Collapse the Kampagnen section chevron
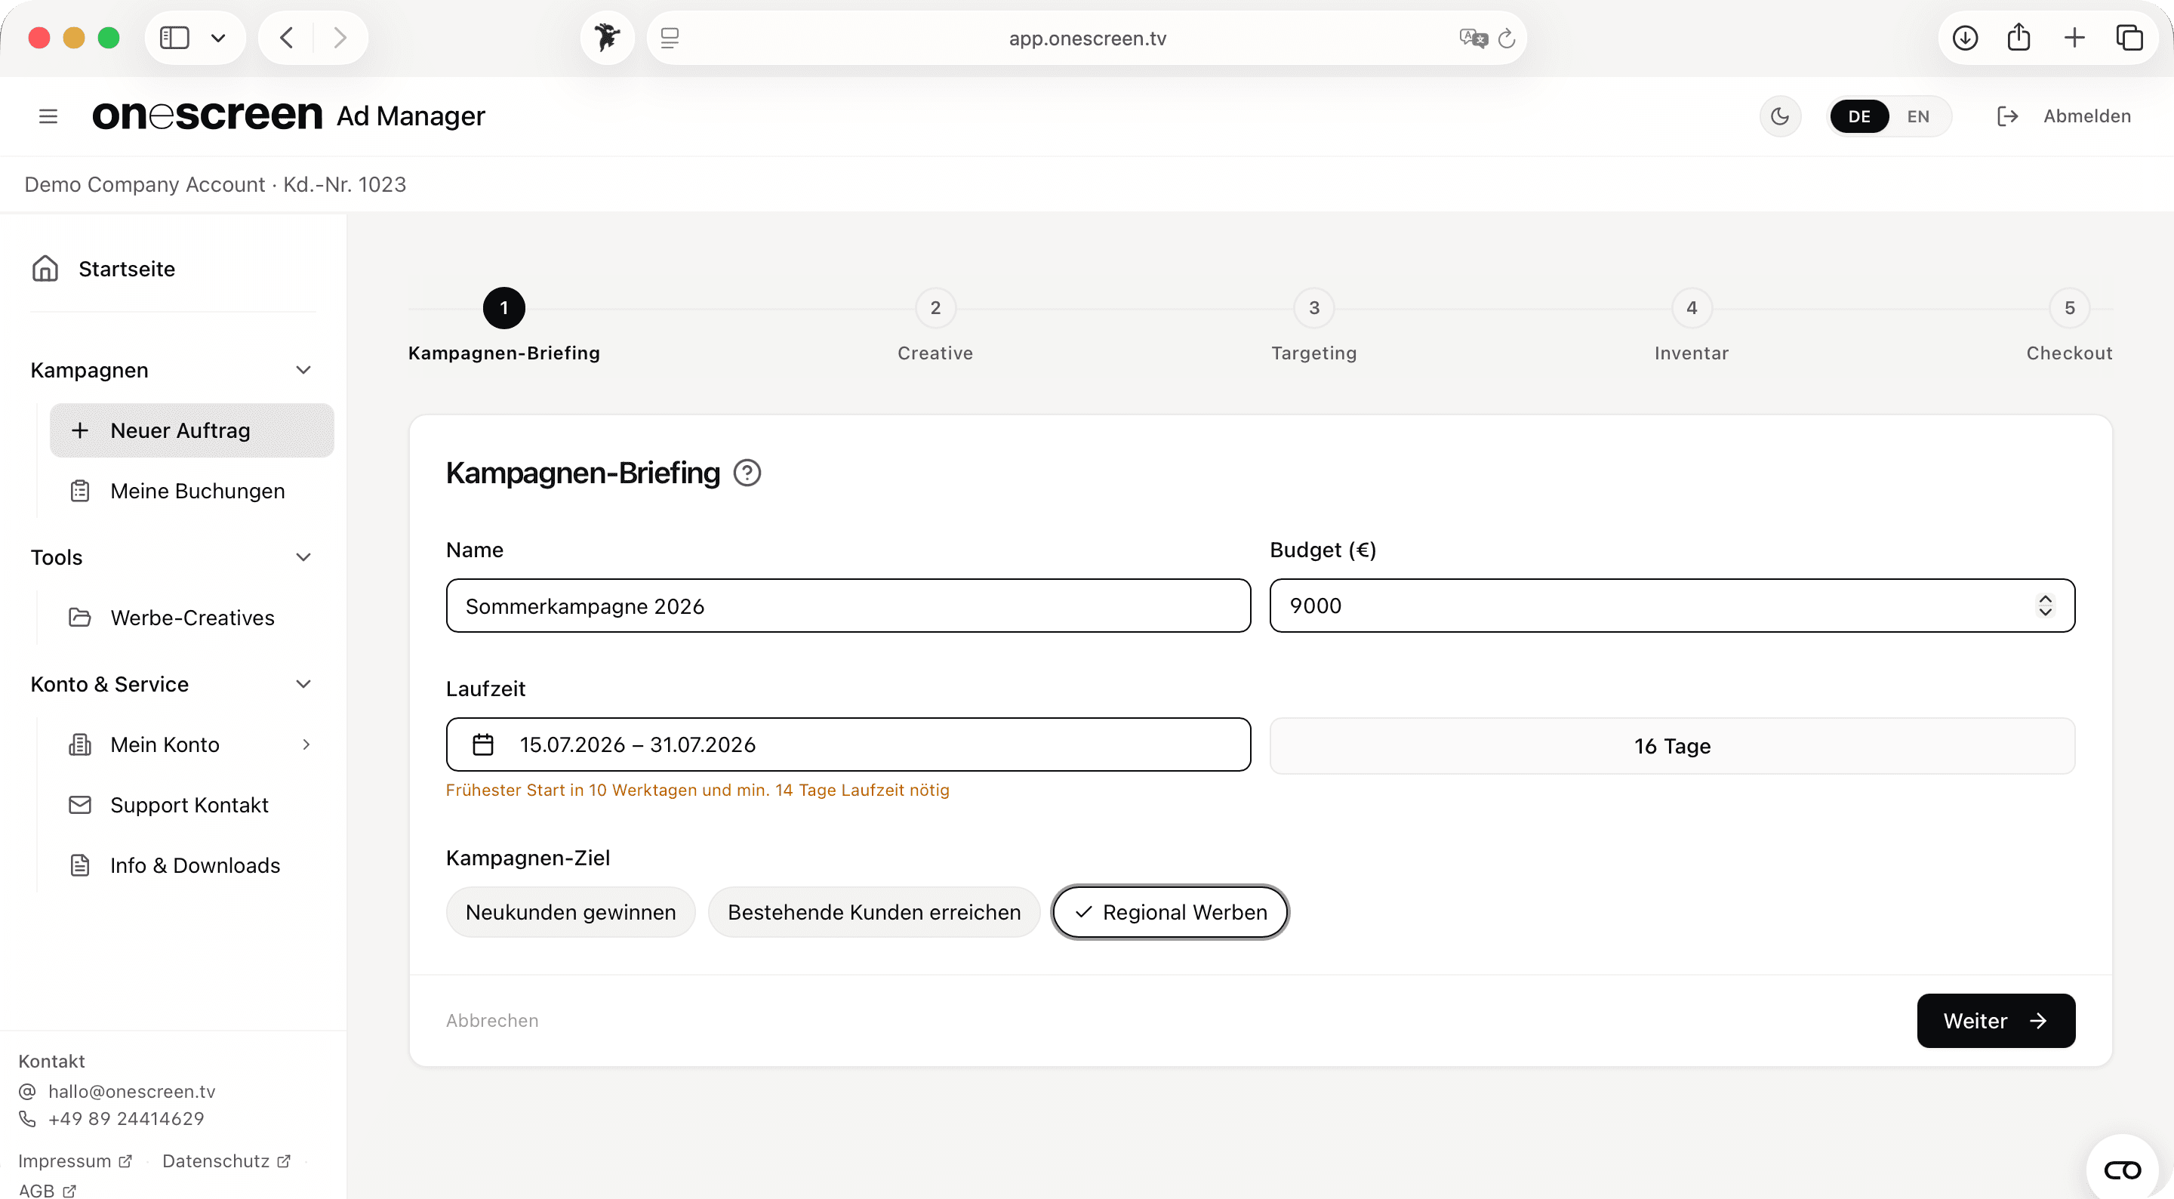2174x1199 pixels. 303,370
